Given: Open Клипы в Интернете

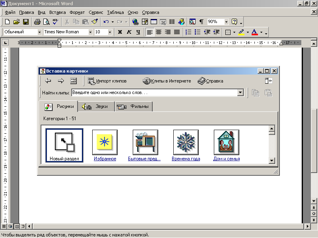Looking at the screenshot, I should click(x=167, y=81).
